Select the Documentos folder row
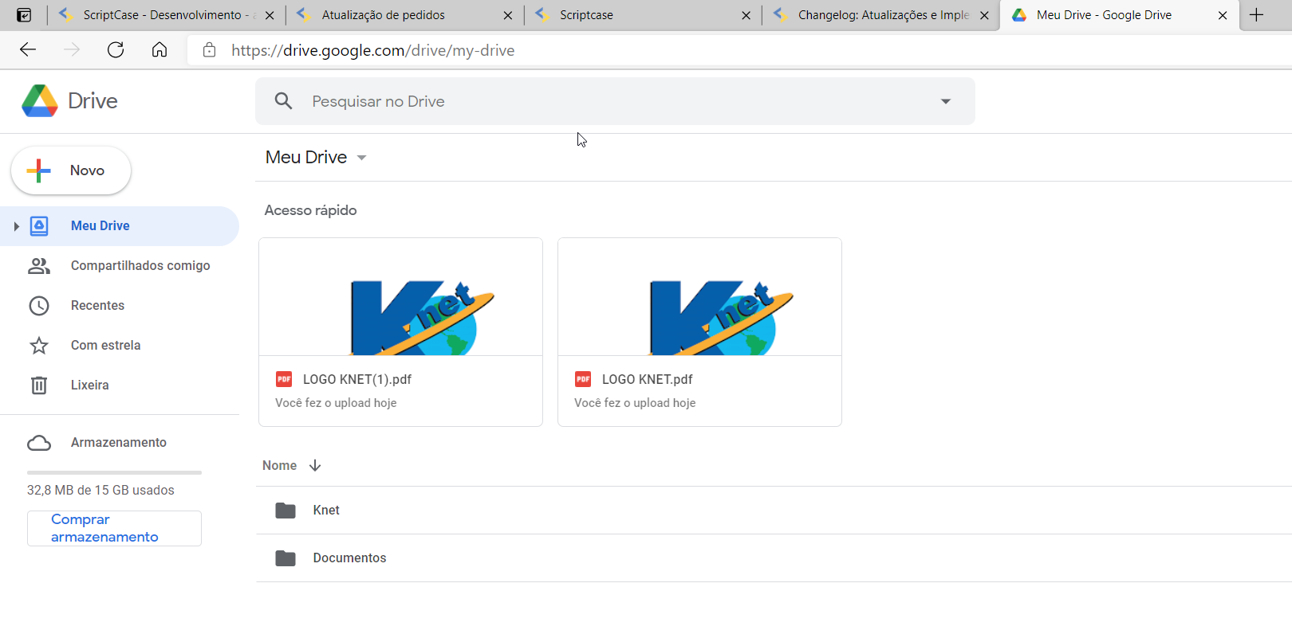 coord(774,558)
